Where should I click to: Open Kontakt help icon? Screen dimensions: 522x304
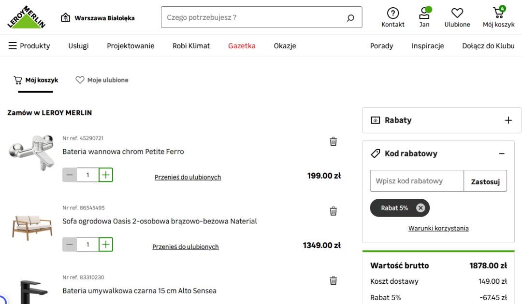pyautogui.click(x=393, y=14)
